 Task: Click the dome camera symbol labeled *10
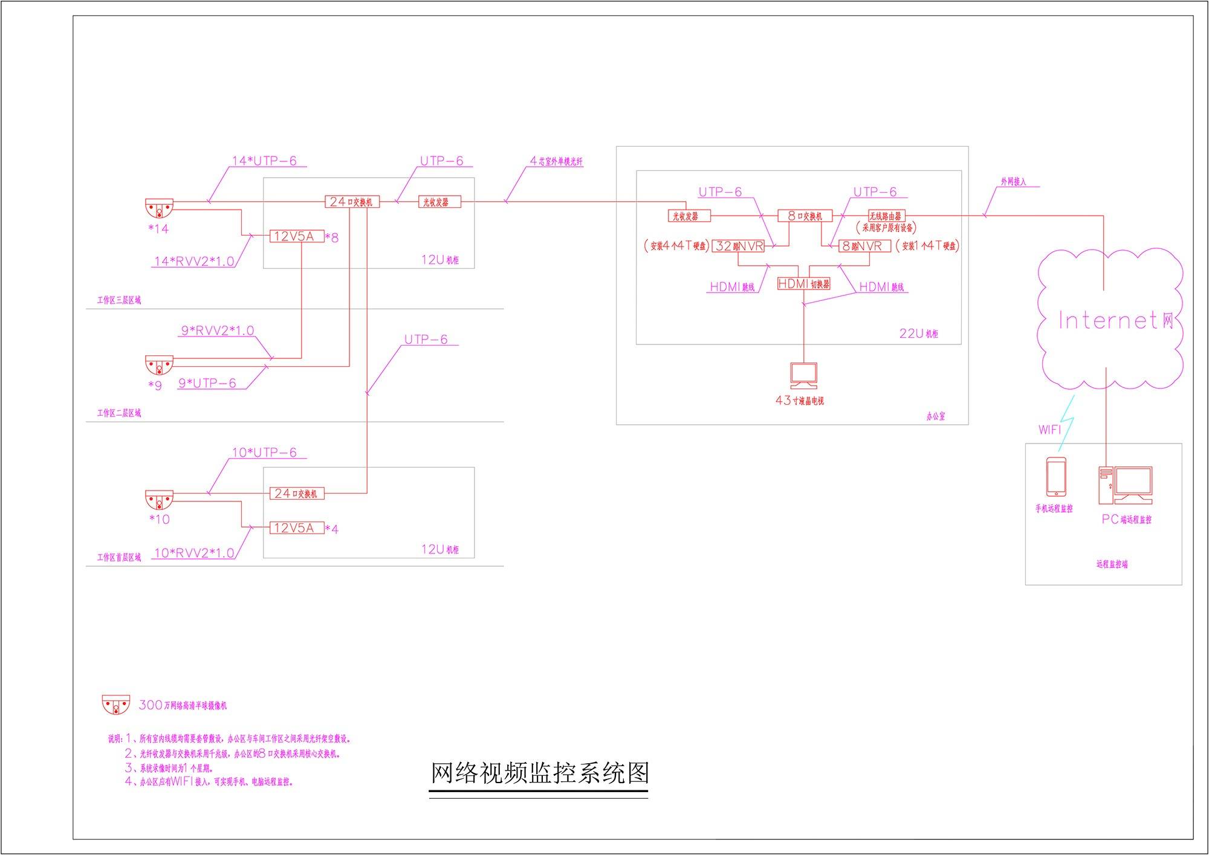(159, 500)
